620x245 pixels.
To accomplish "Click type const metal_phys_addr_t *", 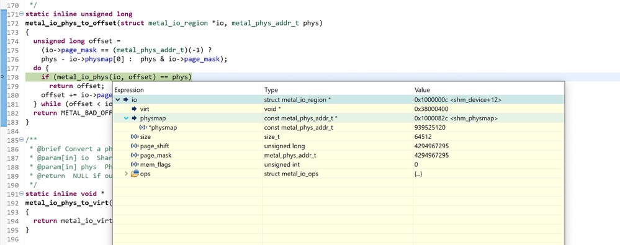I will coord(300,118).
